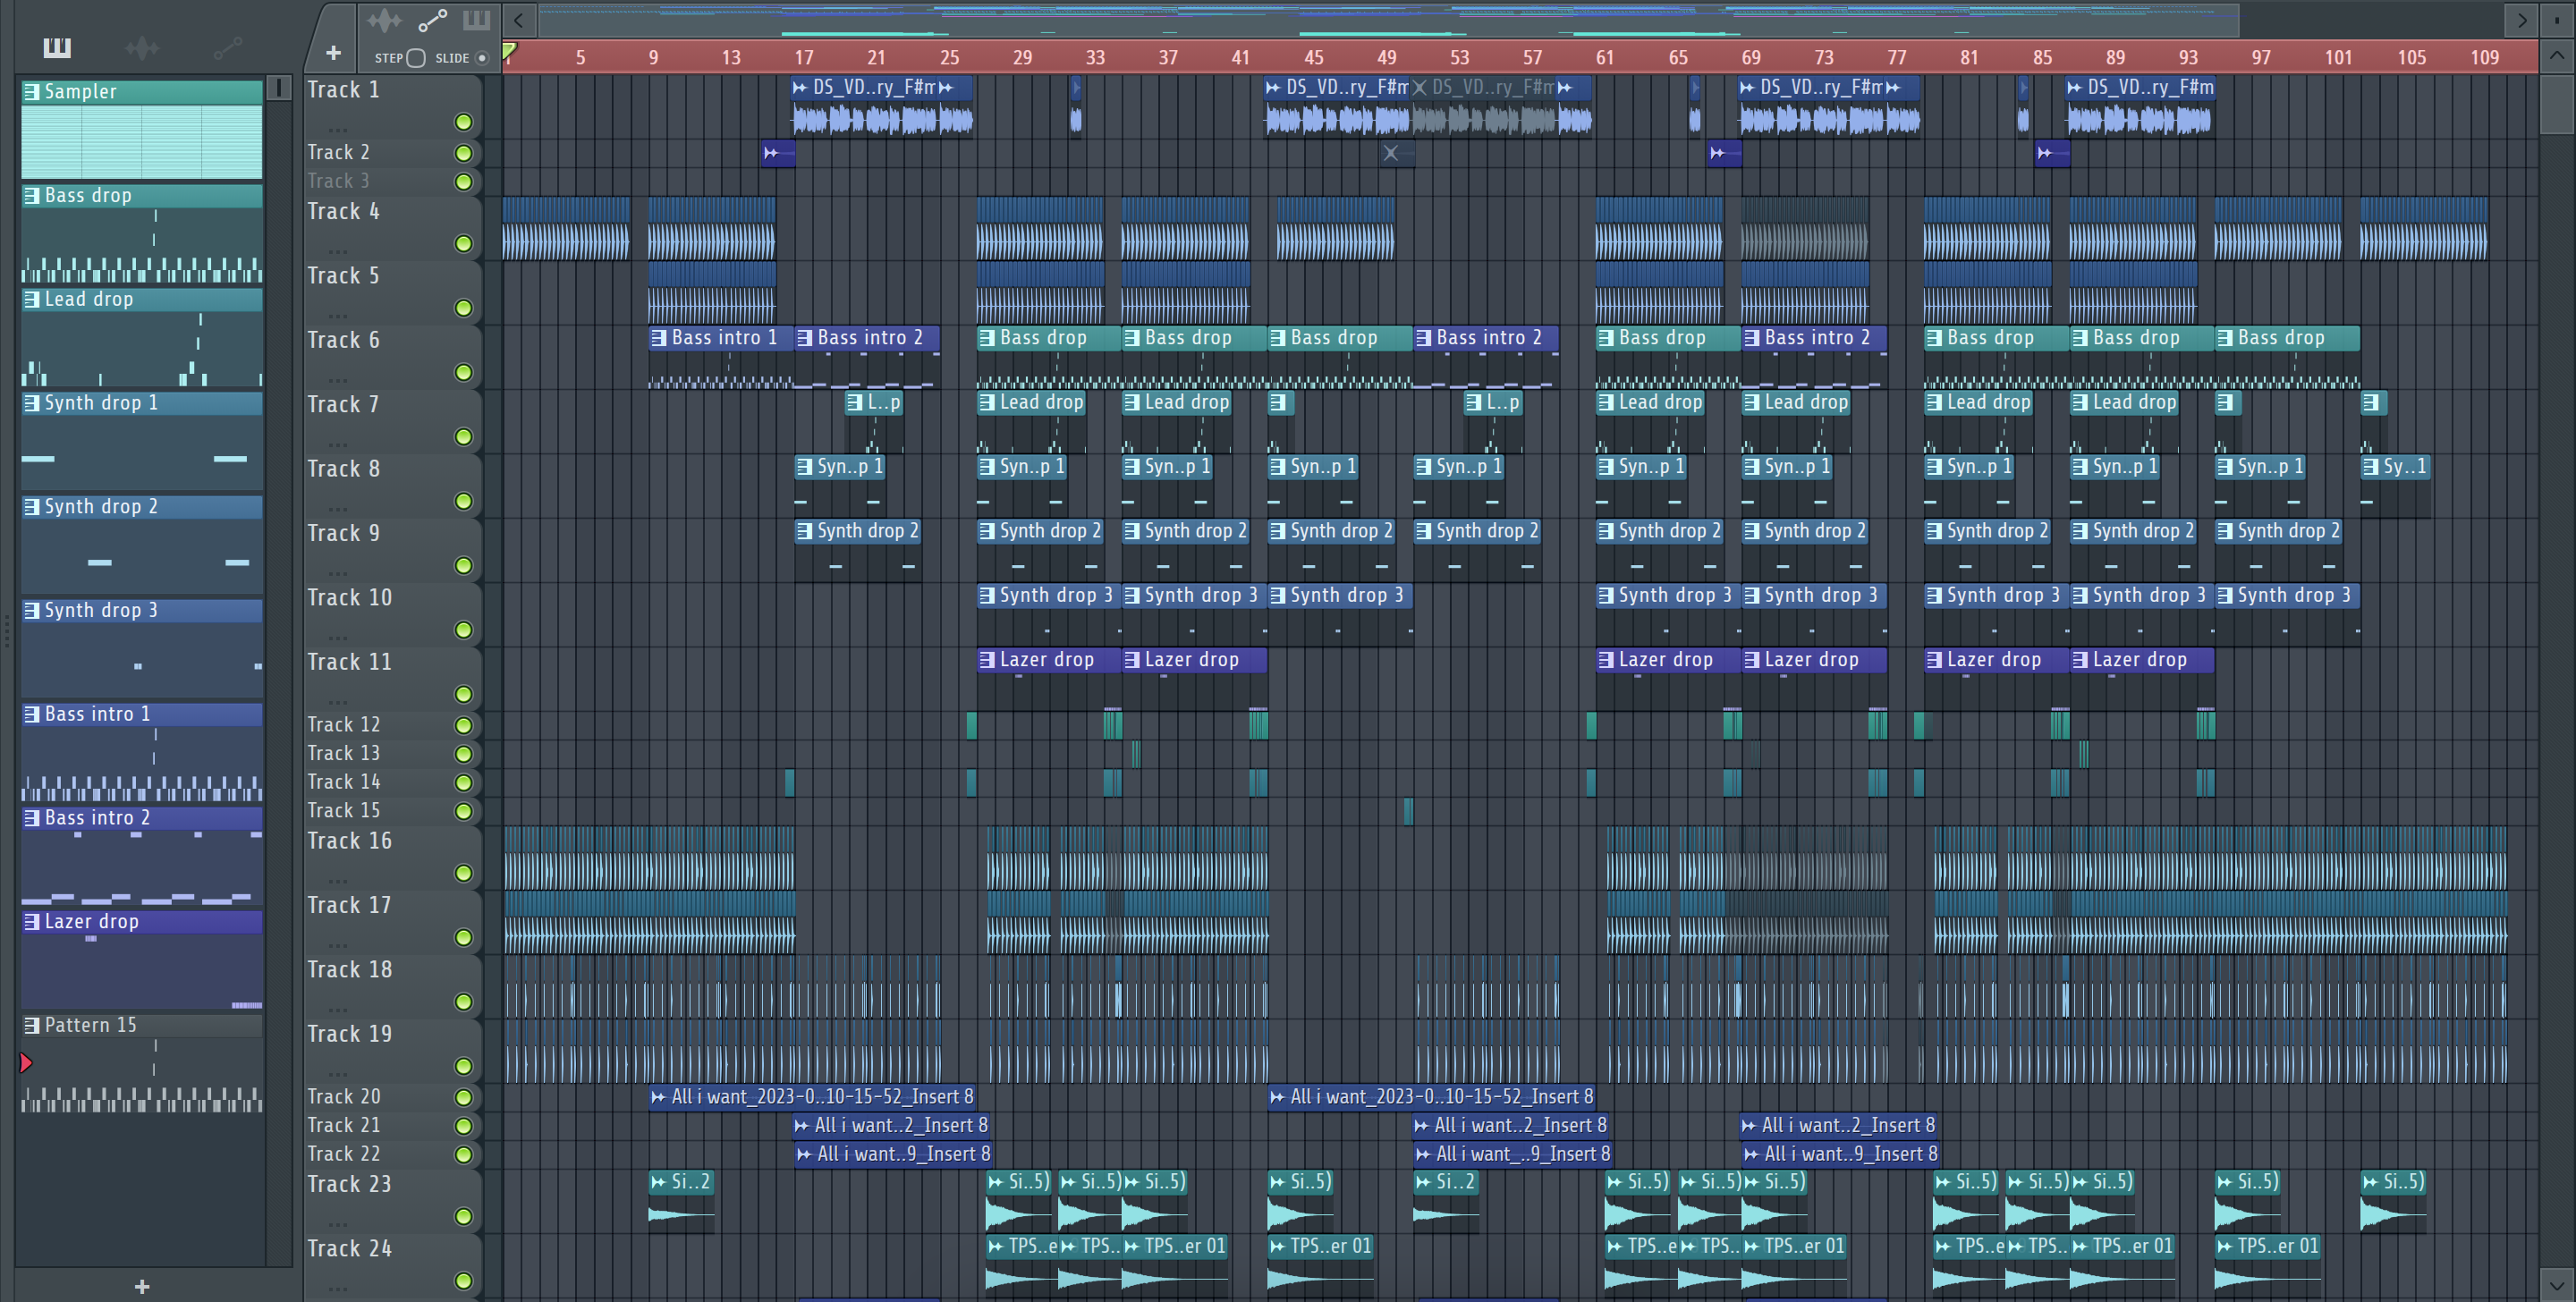
Task: Select Track 5 header
Action: tap(392, 292)
